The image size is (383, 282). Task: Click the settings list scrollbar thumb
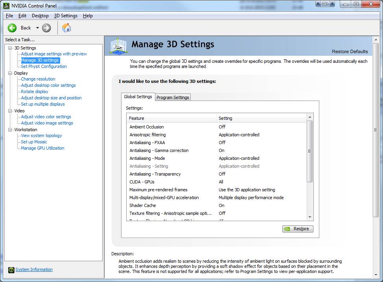310,151
